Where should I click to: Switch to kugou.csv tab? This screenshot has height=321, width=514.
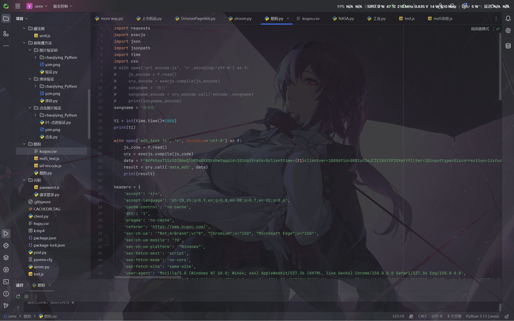click(x=308, y=19)
